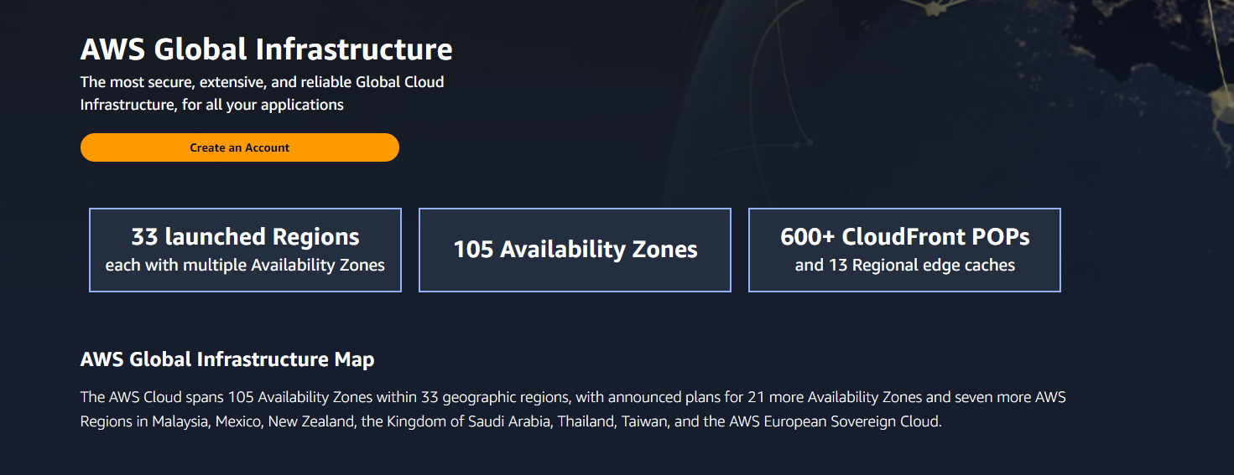Click 'each with multiple Availability Zones' subtext
The height and width of the screenshot is (475, 1234).
(245, 266)
